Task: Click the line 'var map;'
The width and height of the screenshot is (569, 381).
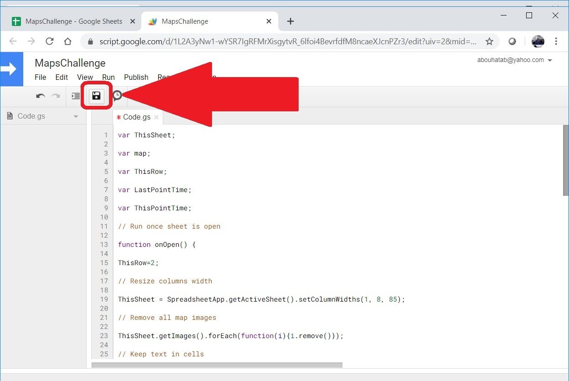Action: tap(134, 153)
